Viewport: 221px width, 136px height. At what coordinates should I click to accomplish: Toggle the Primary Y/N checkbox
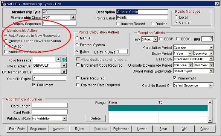(x=175, y=78)
